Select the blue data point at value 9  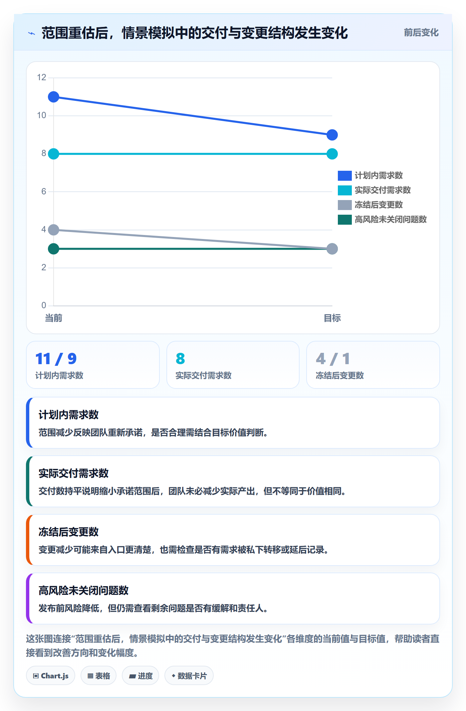(332, 135)
